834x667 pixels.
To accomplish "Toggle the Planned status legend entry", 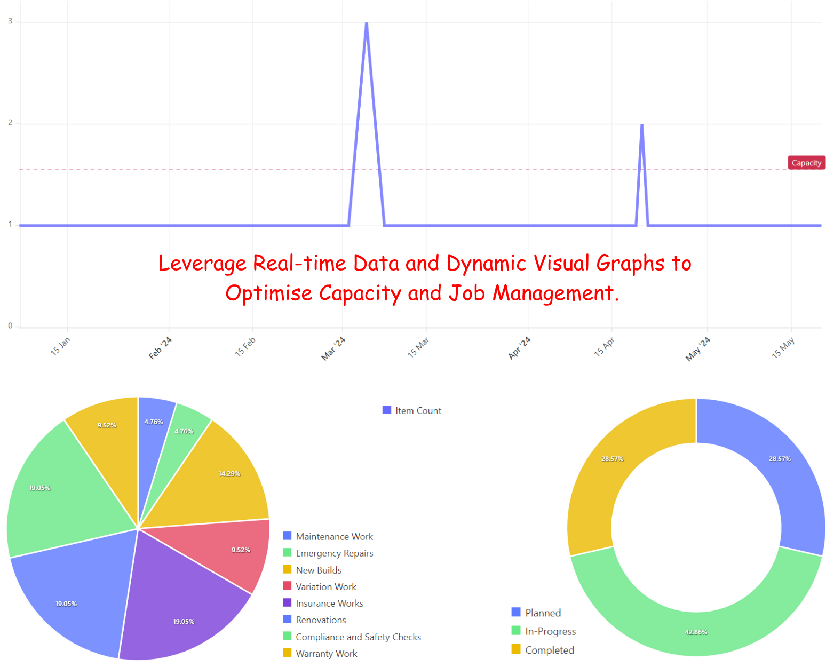I will click(x=543, y=613).
